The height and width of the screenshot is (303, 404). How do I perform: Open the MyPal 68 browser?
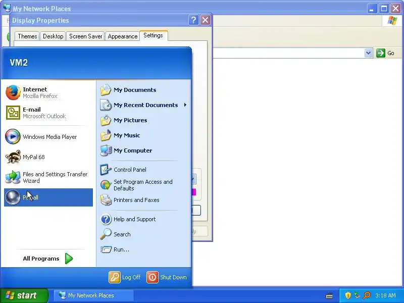click(x=48, y=157)
